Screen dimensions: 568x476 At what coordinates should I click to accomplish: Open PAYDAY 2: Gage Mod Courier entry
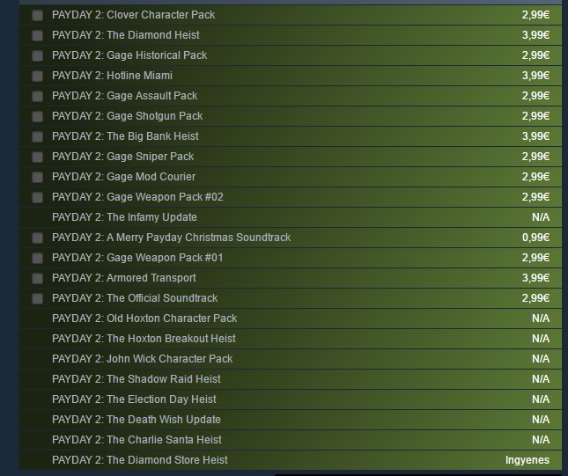(x=124, y=177)
